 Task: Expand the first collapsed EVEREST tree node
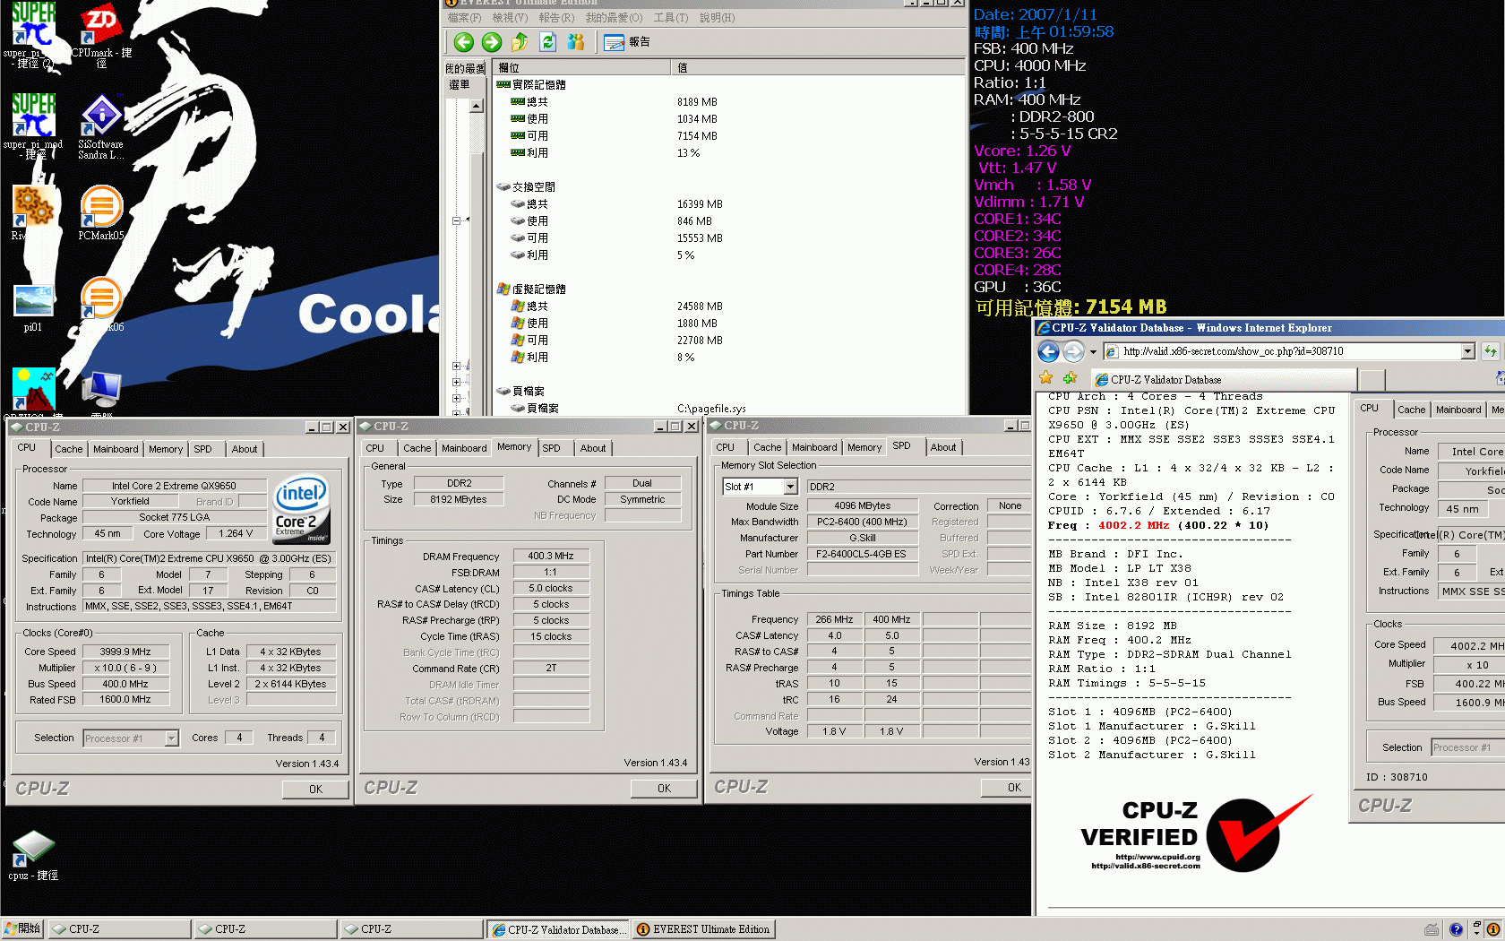456,366
